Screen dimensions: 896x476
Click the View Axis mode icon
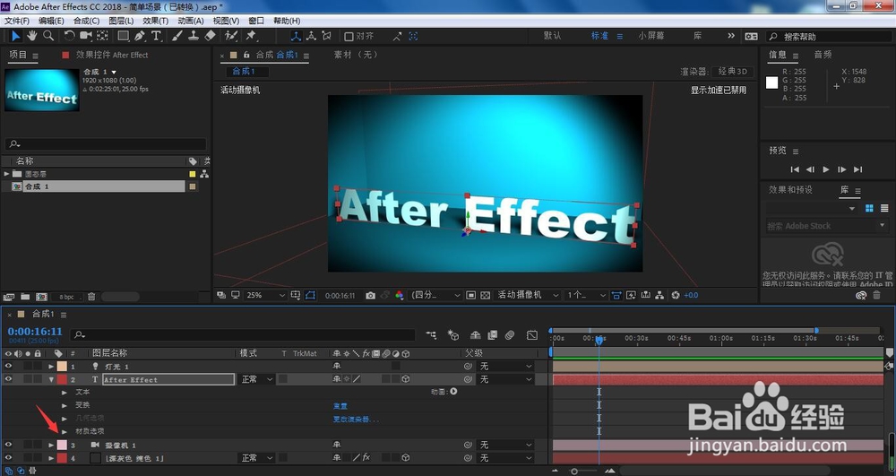click(326, 36)
